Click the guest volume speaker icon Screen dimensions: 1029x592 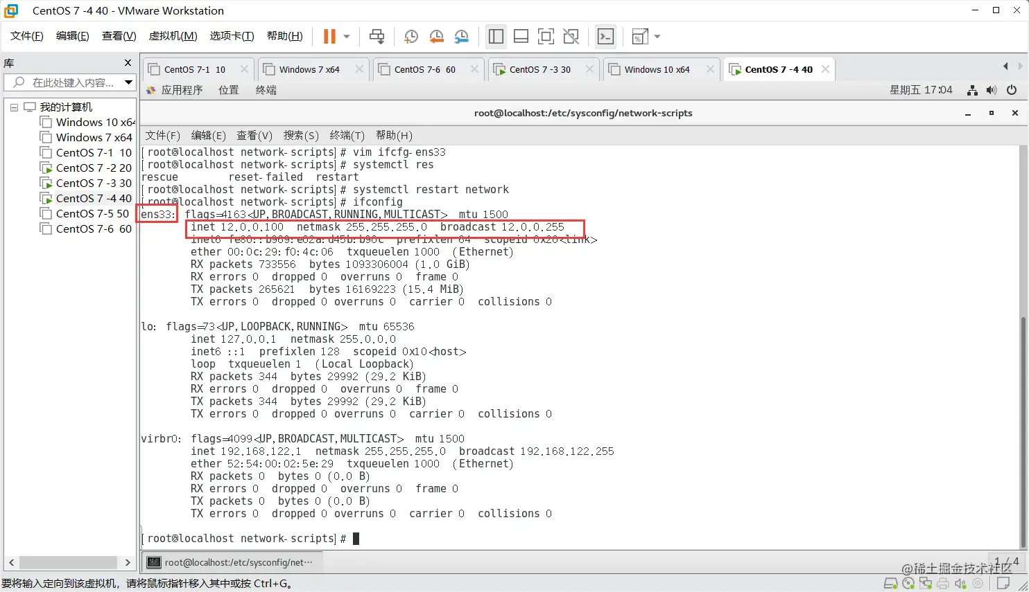pyautogui.click(x=992, y=90)
